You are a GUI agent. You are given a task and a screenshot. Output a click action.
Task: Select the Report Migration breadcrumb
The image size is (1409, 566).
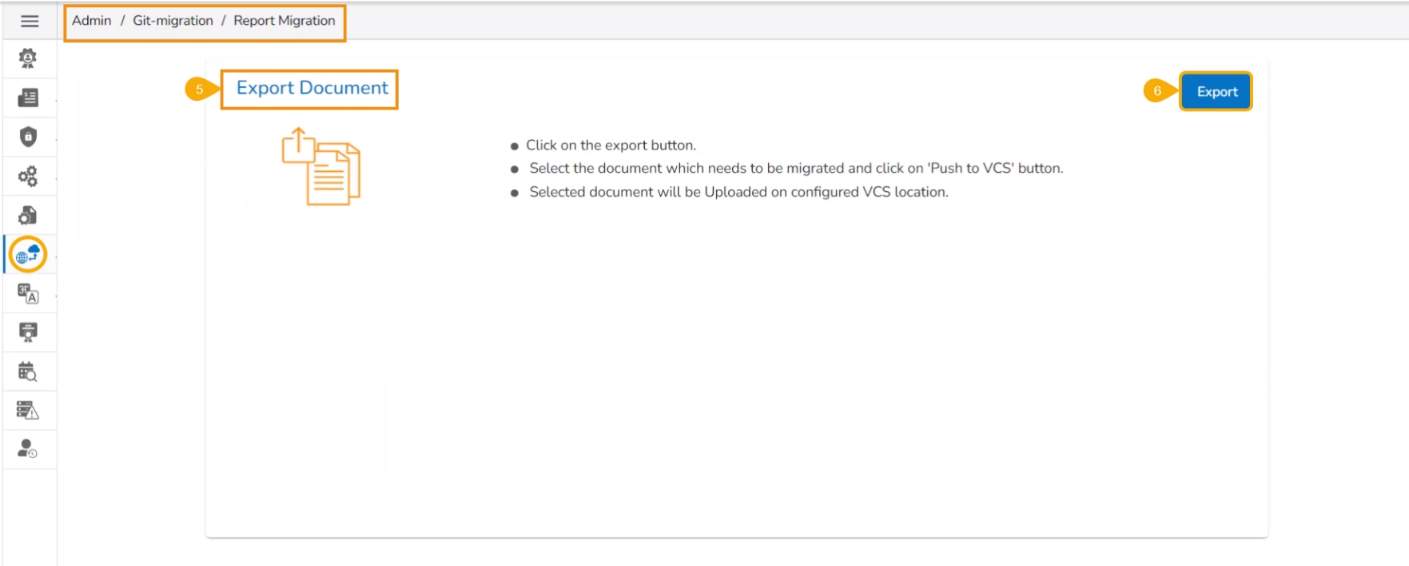point(284,21)
